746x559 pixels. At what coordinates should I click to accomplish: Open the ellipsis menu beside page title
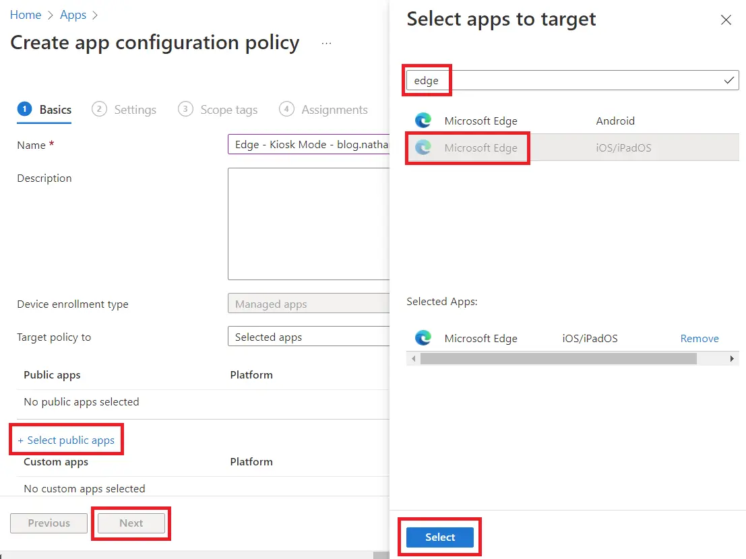click(327, 43)
